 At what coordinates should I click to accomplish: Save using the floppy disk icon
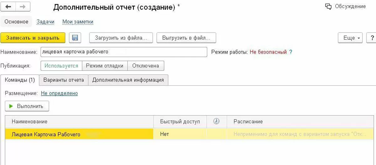[x=75, y=38]
